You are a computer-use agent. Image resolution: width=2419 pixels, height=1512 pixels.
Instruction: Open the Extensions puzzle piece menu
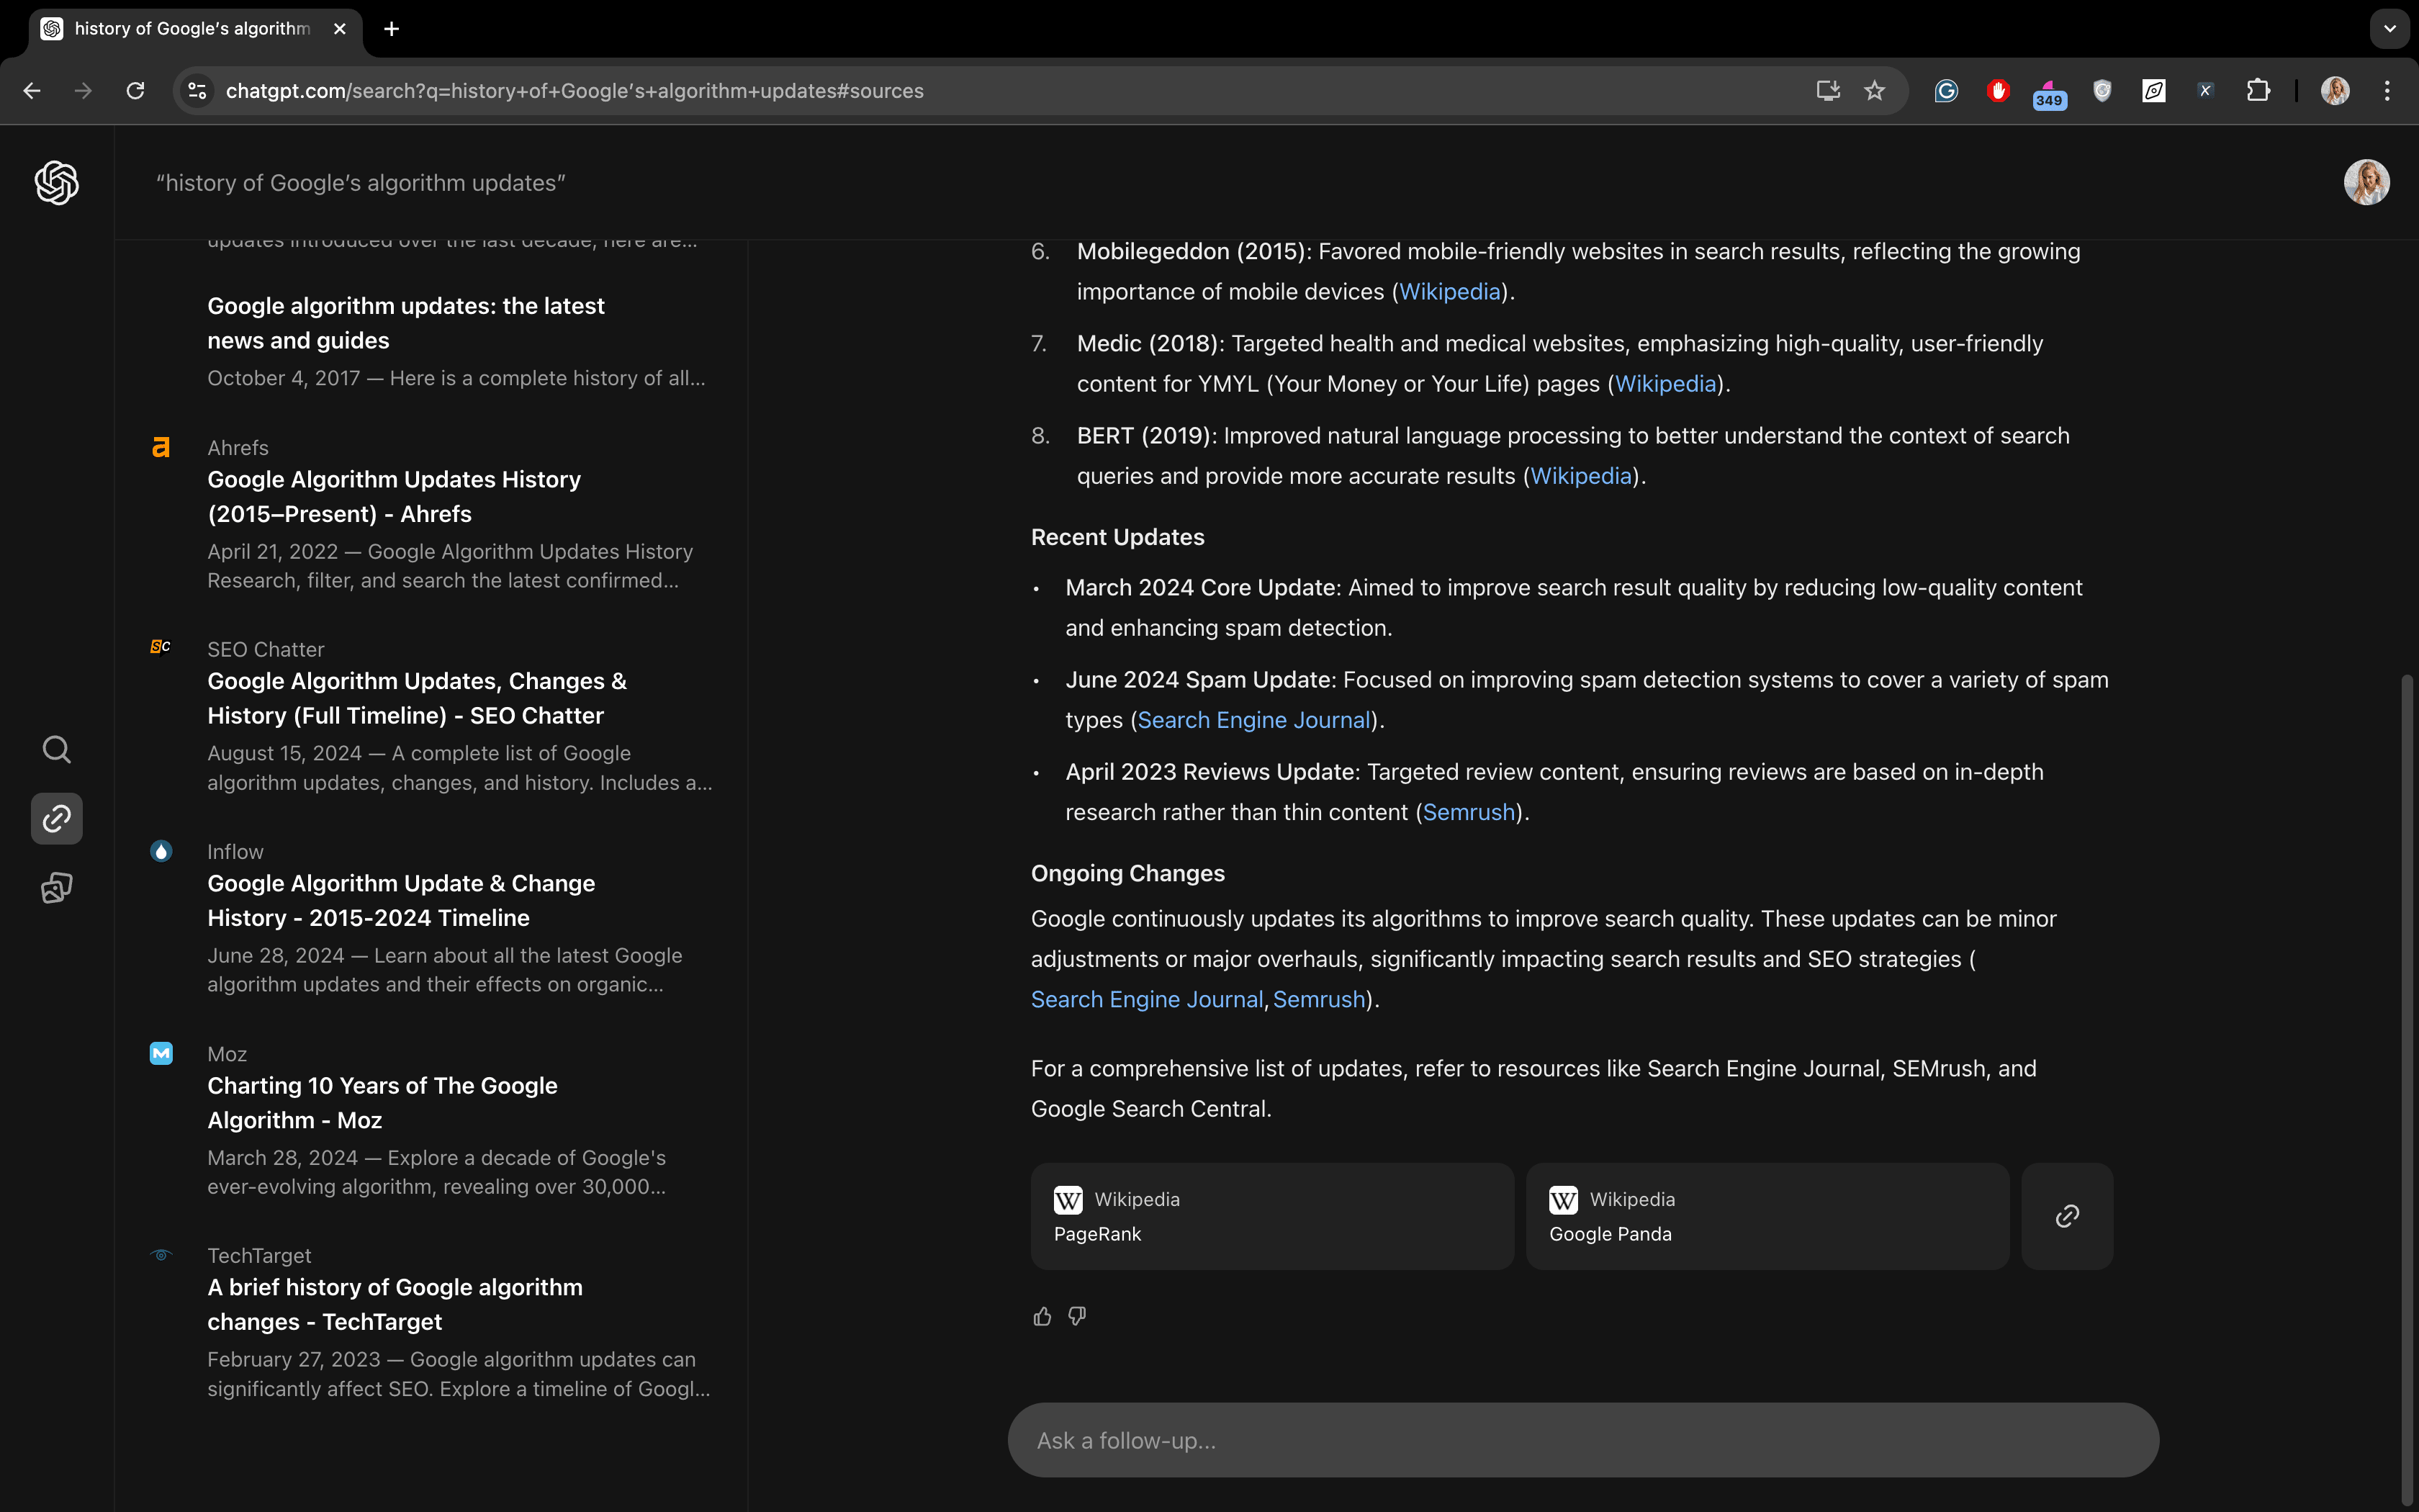pos(2258,91)
